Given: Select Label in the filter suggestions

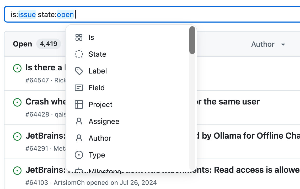Looking at the screenshot, I should point(98,71).
